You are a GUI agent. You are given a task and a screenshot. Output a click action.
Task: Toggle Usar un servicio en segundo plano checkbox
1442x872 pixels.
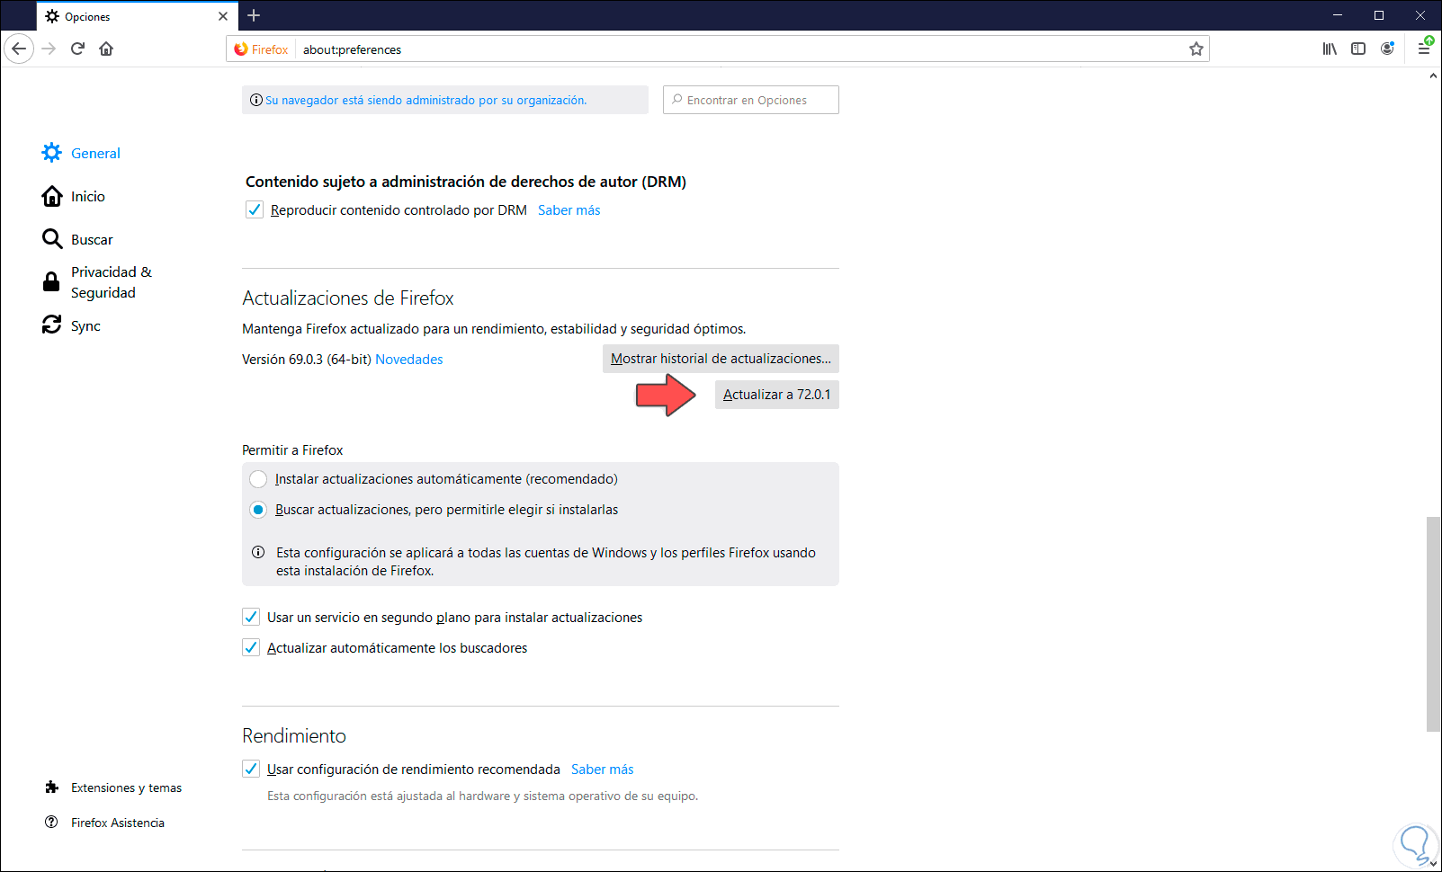click(x=251, y=618)
